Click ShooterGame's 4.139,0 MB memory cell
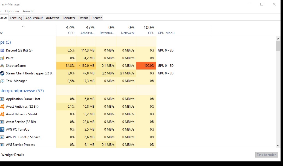 coord(86,66)
